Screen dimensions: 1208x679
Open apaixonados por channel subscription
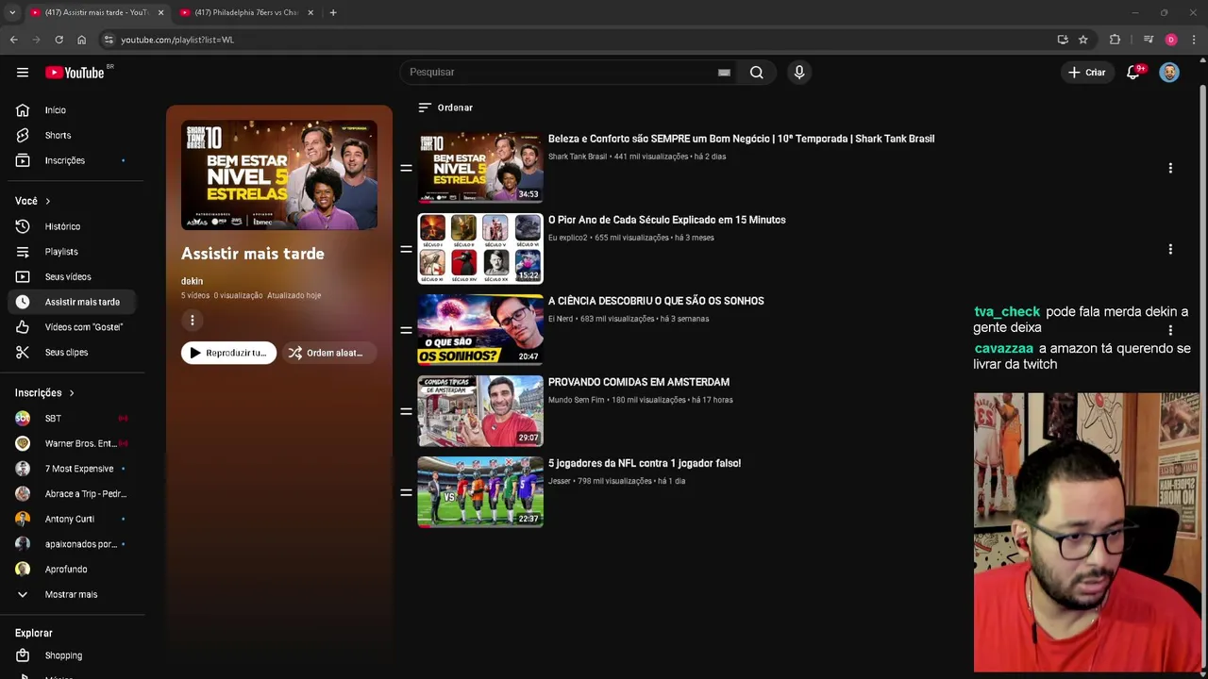(73, 544)
